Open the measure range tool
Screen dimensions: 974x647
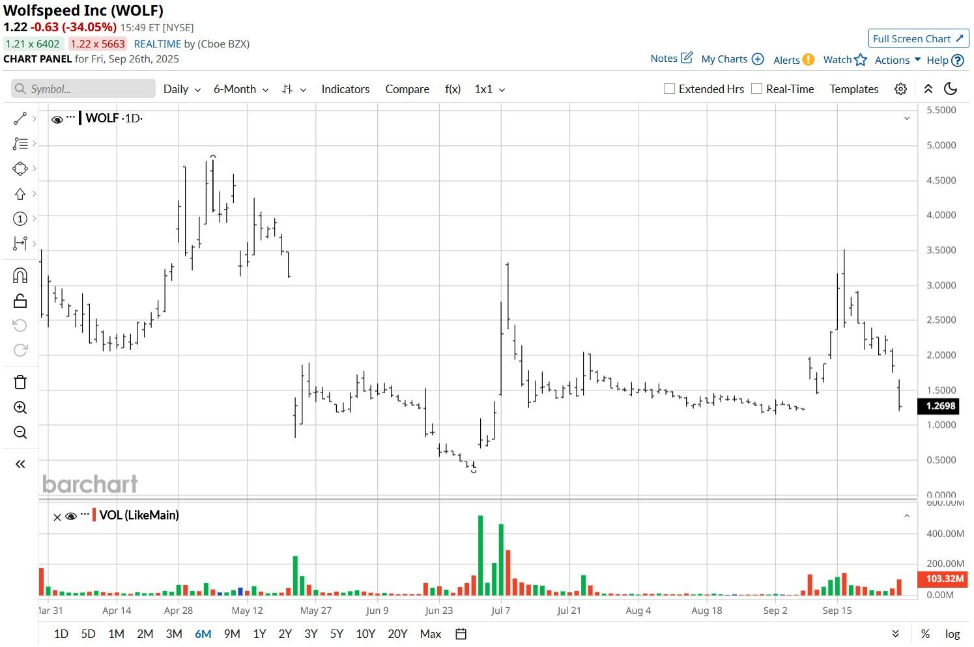coord(20,243)
